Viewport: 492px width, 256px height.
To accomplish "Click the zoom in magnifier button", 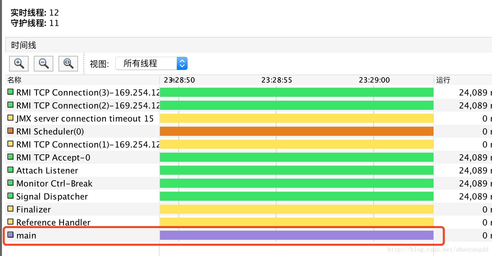I will (19, 63).
